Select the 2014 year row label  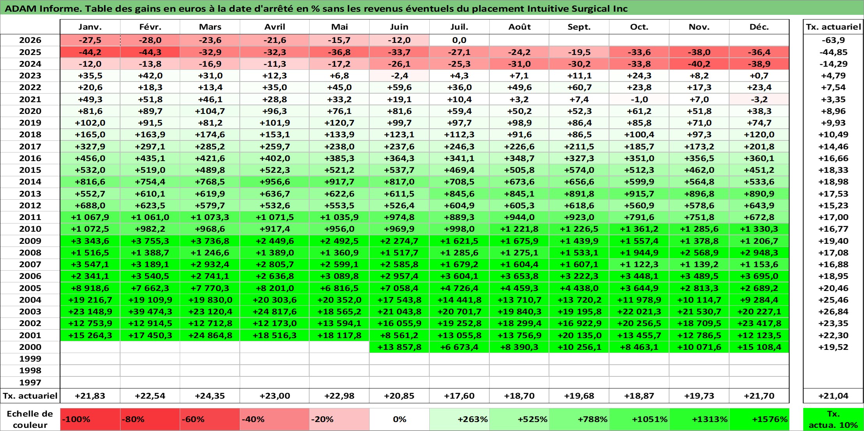[x=30, y=182]
